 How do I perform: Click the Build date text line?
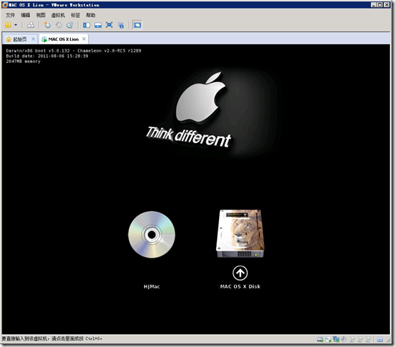coord(47,56)
